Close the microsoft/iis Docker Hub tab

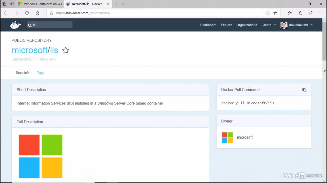[108, 4]
